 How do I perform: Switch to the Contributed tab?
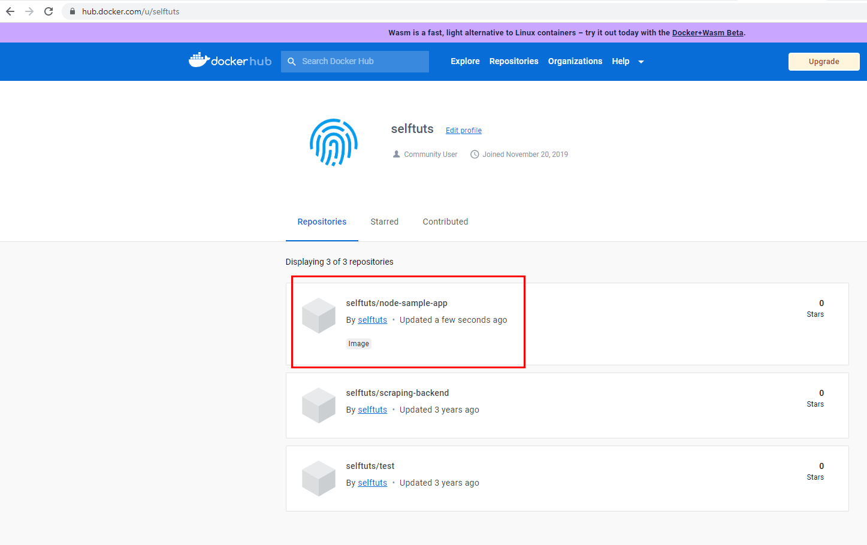click(x=445, y=222)
